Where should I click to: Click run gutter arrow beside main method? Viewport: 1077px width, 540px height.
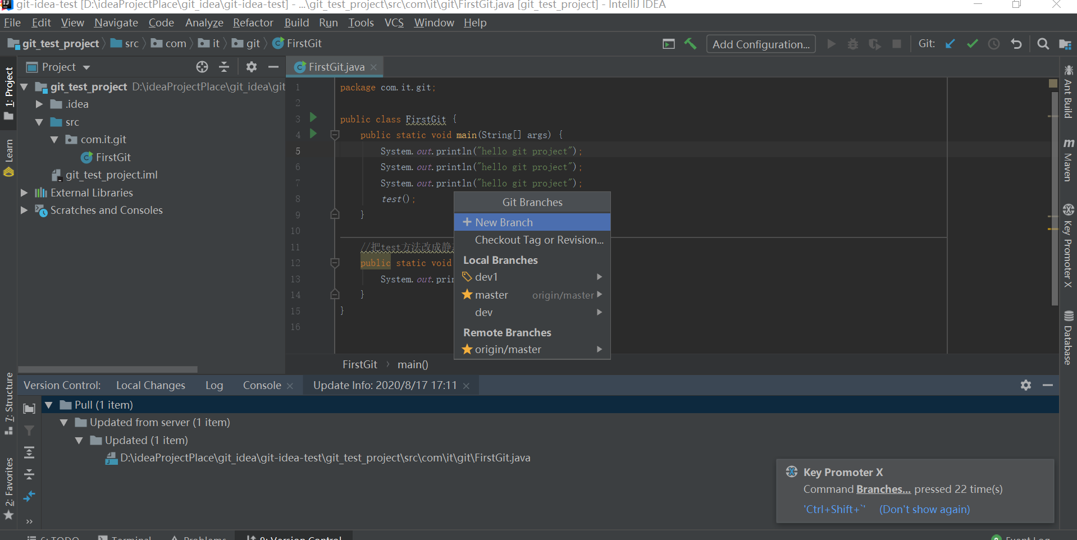313,134
